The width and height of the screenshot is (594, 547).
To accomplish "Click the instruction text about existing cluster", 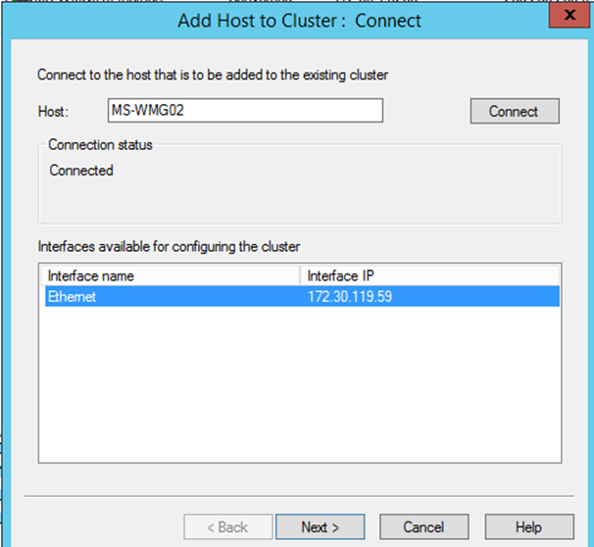I will [213, 75].
